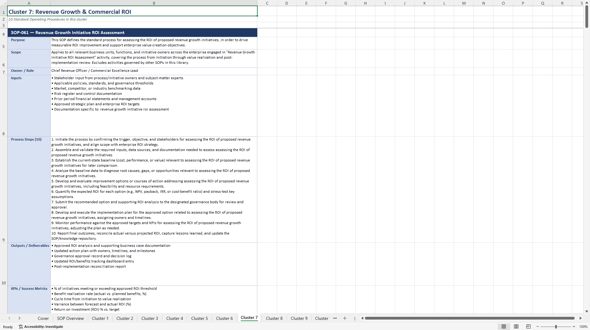Select column A header
This screenshot has width=590, height=330.
(x=29, y=3)
